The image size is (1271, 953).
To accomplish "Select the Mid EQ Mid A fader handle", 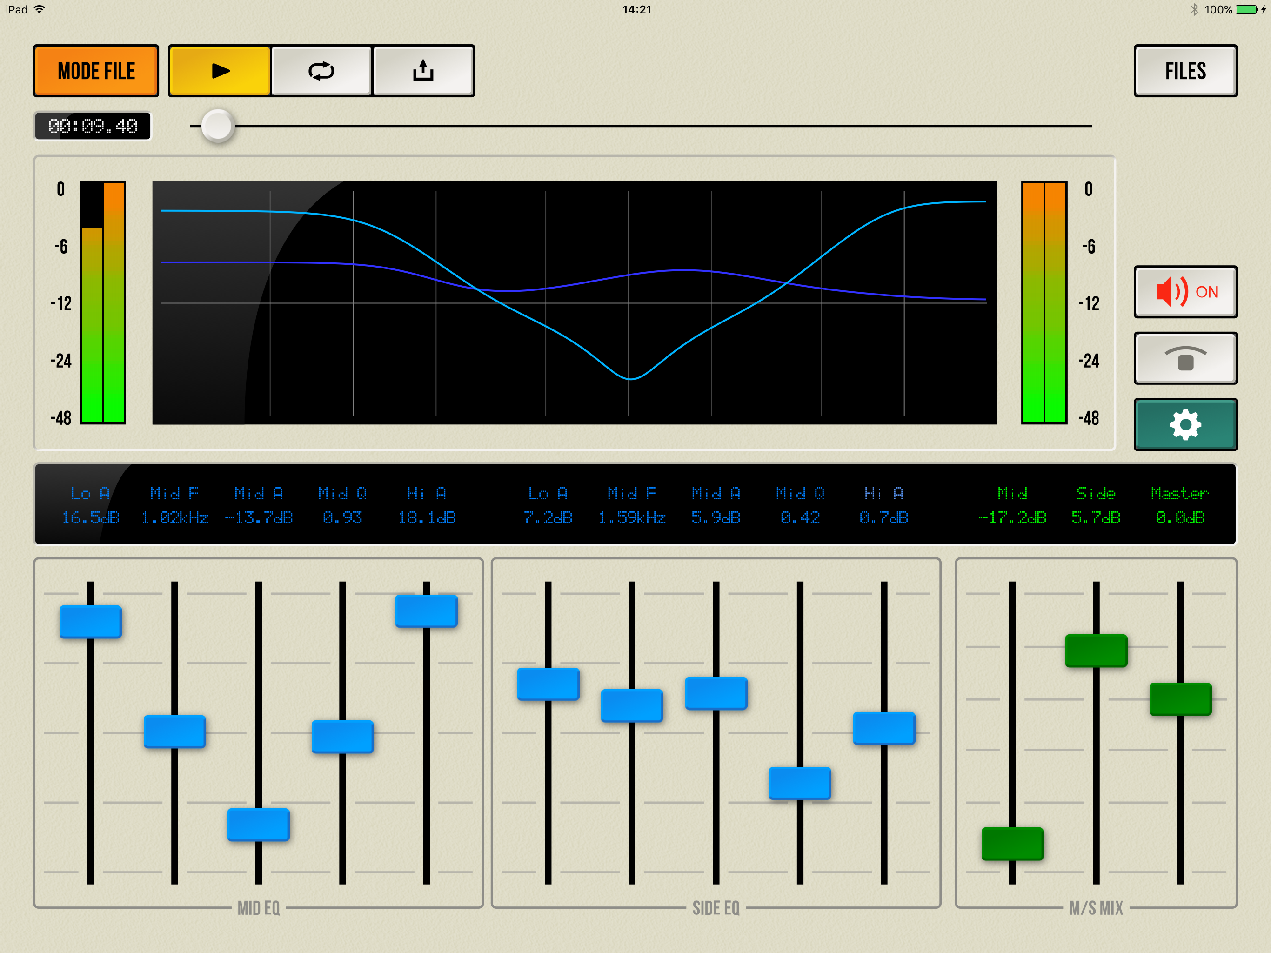I will coord(259,824).
